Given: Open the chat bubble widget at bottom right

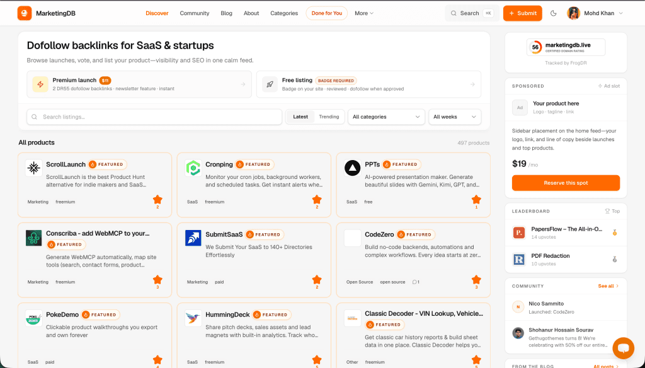Looking at the screenshot, I should point(623,348).
